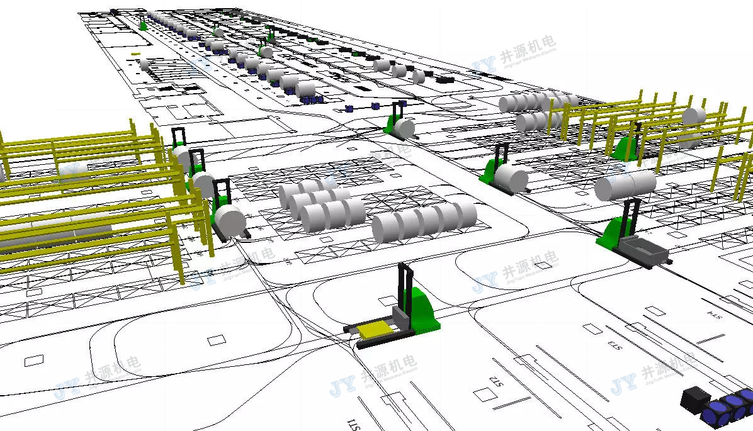Select the yellow storage rack on the left
The height and width of the screenshot is (431, 753).
94,201
